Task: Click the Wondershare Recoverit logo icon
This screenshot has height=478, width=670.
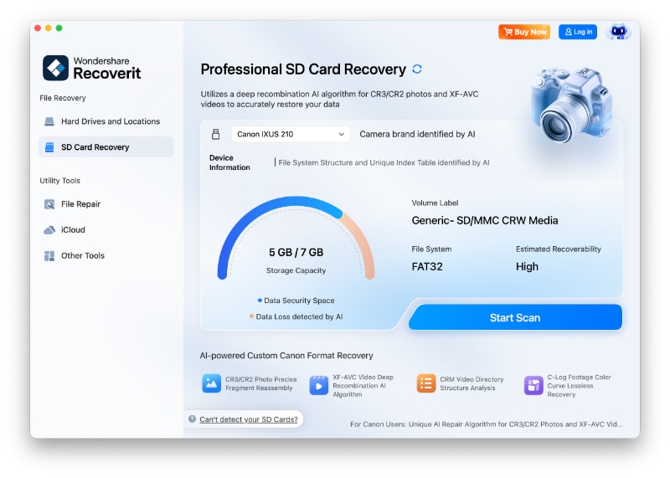Action: [55, 68]
